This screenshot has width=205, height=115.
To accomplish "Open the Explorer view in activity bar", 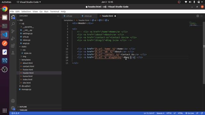I will click(x=13, y=17).
